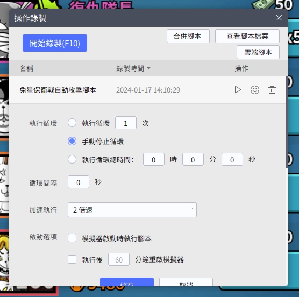Click the 錄製時間 column header
The width and height of the screenshot is (299, 297).
click(130, 68)
